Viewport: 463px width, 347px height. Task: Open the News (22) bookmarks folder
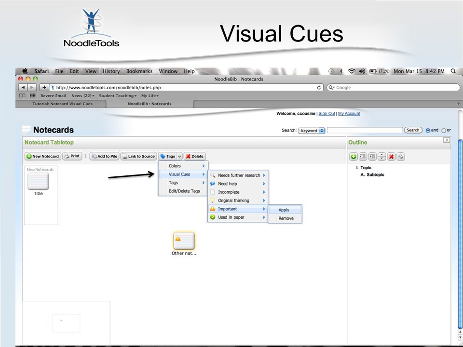tap(83, 95)
